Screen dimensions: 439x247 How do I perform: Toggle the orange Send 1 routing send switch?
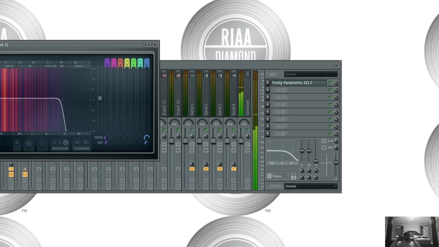(192, 169)
